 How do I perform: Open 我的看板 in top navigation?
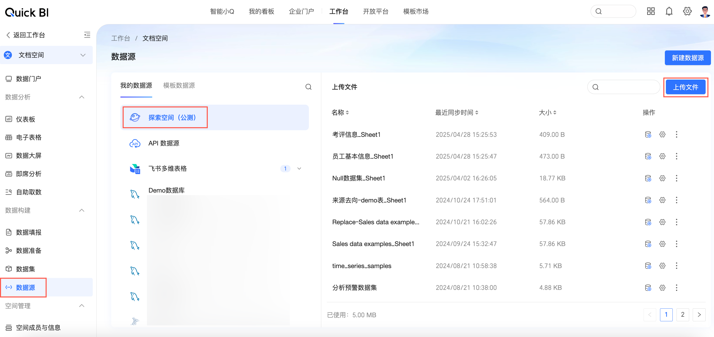tap(261, 11)
